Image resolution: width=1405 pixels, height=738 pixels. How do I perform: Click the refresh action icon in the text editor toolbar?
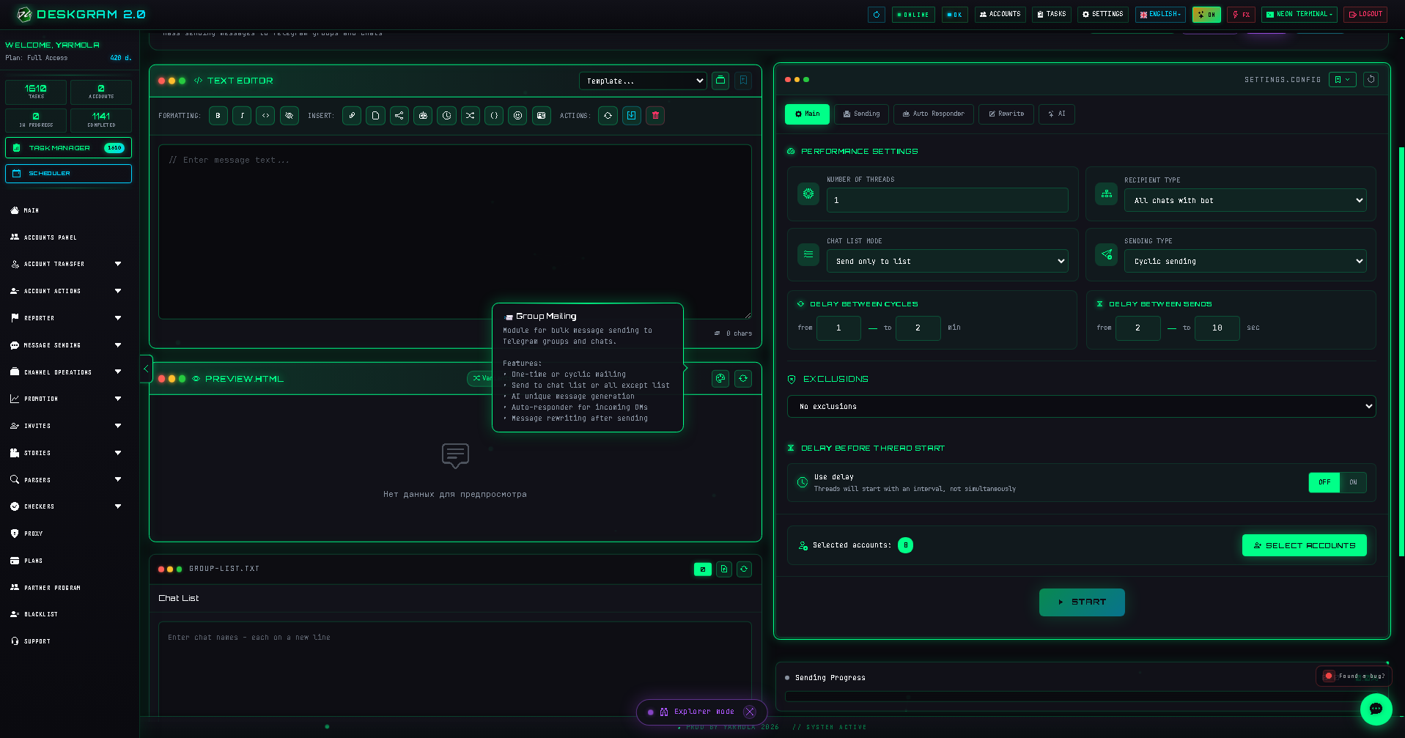608,116
